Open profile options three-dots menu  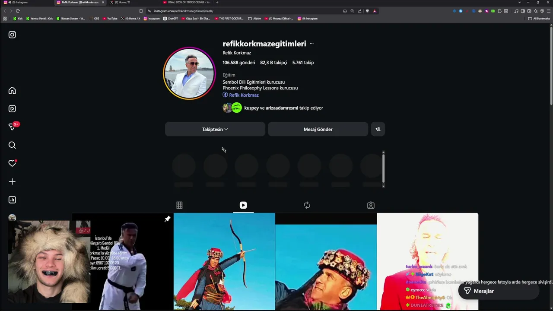(x=311, y=44)
